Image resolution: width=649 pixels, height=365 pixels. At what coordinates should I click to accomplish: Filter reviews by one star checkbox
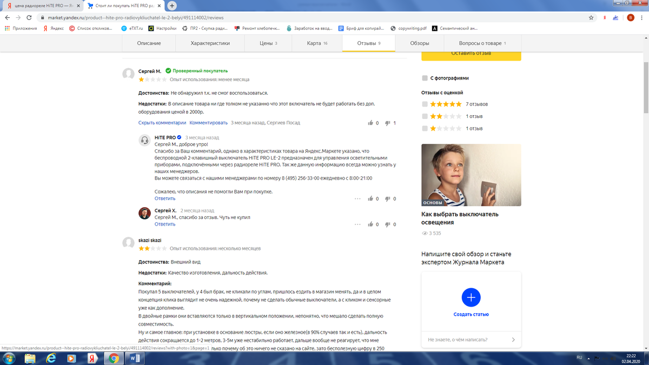click(425, 129)
